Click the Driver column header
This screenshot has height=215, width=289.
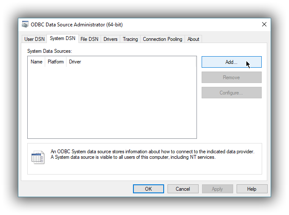pos(75,62)
